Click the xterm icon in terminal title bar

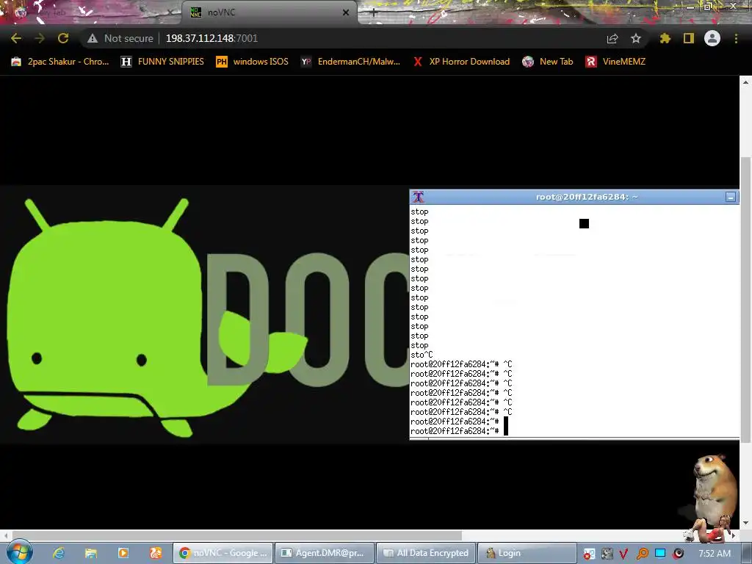click(418, 197)
